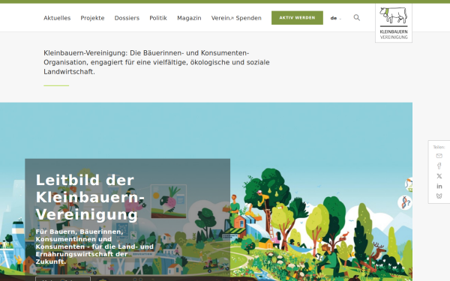Open the site search magnifier icon
The width and height of the screenshot is (450, 281).
point(357,18)
